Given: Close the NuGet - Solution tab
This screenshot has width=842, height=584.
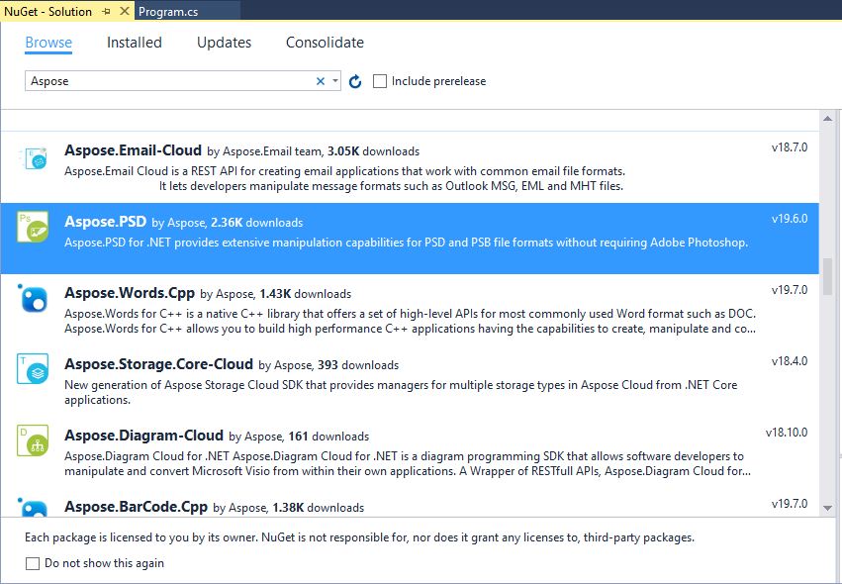Looking at the screenshot, I should tap(124, 11).
